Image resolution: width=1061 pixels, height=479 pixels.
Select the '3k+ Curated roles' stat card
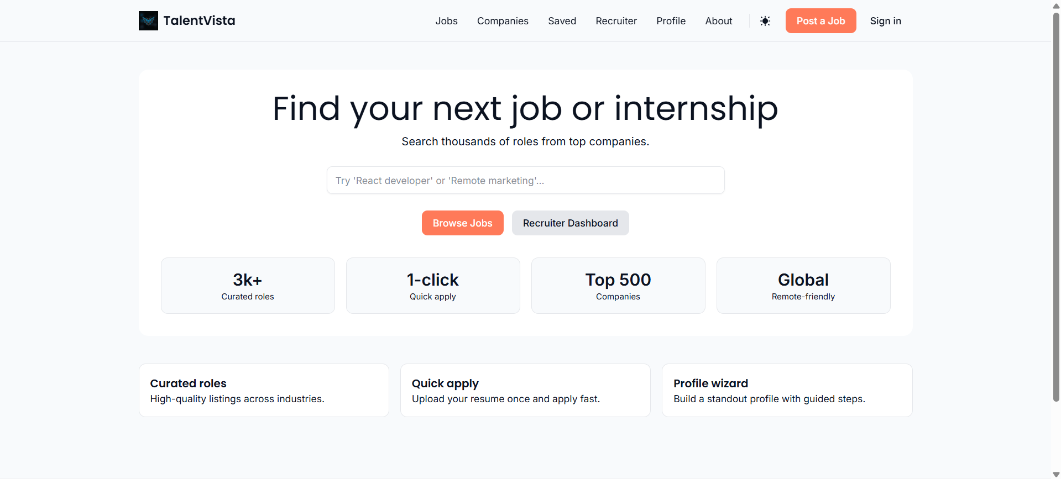point(247,285)
